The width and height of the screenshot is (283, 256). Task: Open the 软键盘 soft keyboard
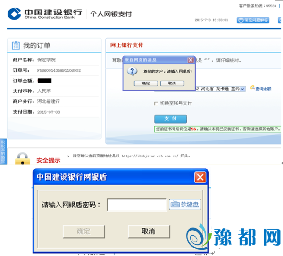click(185, 205)
